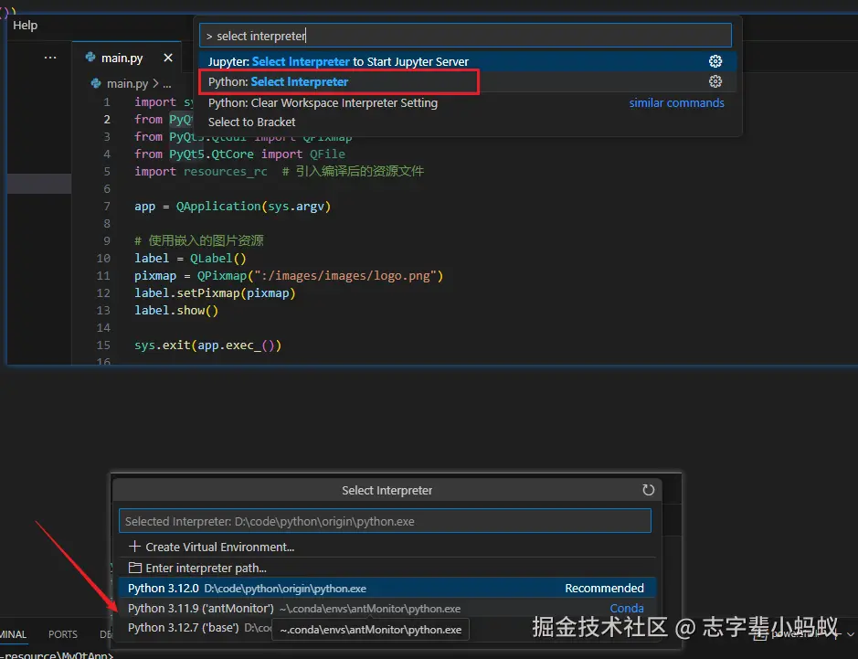
Task: Run Python: Select Interpreter command
Action: click(468, 81)
